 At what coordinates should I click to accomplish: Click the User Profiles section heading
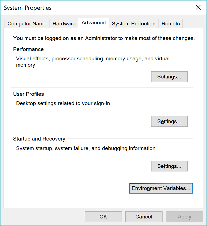click(x=29, y=94)
